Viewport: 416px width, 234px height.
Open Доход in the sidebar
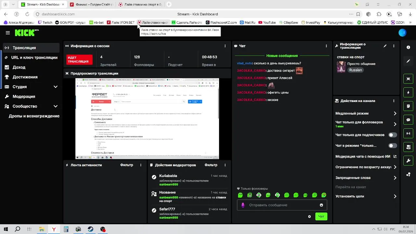(32, 67)
